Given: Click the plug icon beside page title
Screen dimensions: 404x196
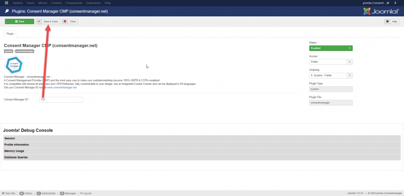Looking at the screenshot, I should point(7,12).
